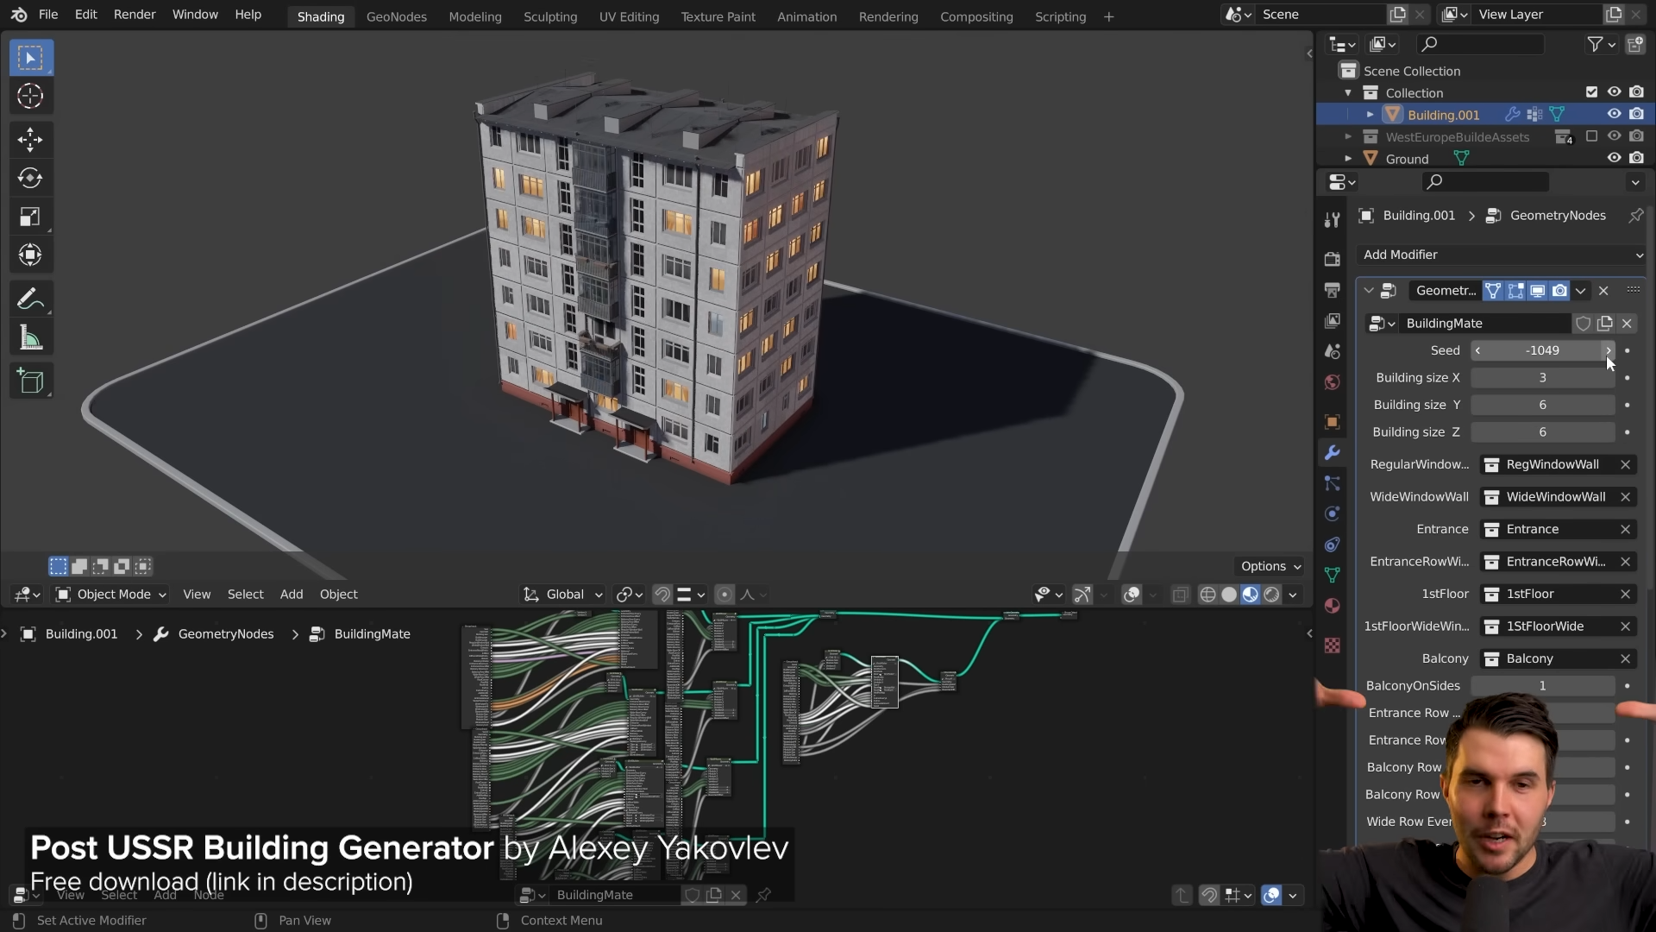Screen dimensions: 1656x932
Task: Select the Annotate pencil tool
Action: 30,299
